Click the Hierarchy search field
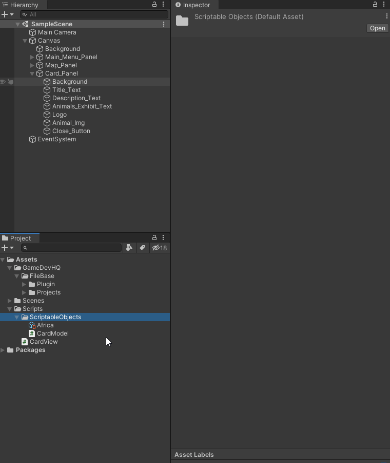390x463 pixels. [x=94, y=14]
